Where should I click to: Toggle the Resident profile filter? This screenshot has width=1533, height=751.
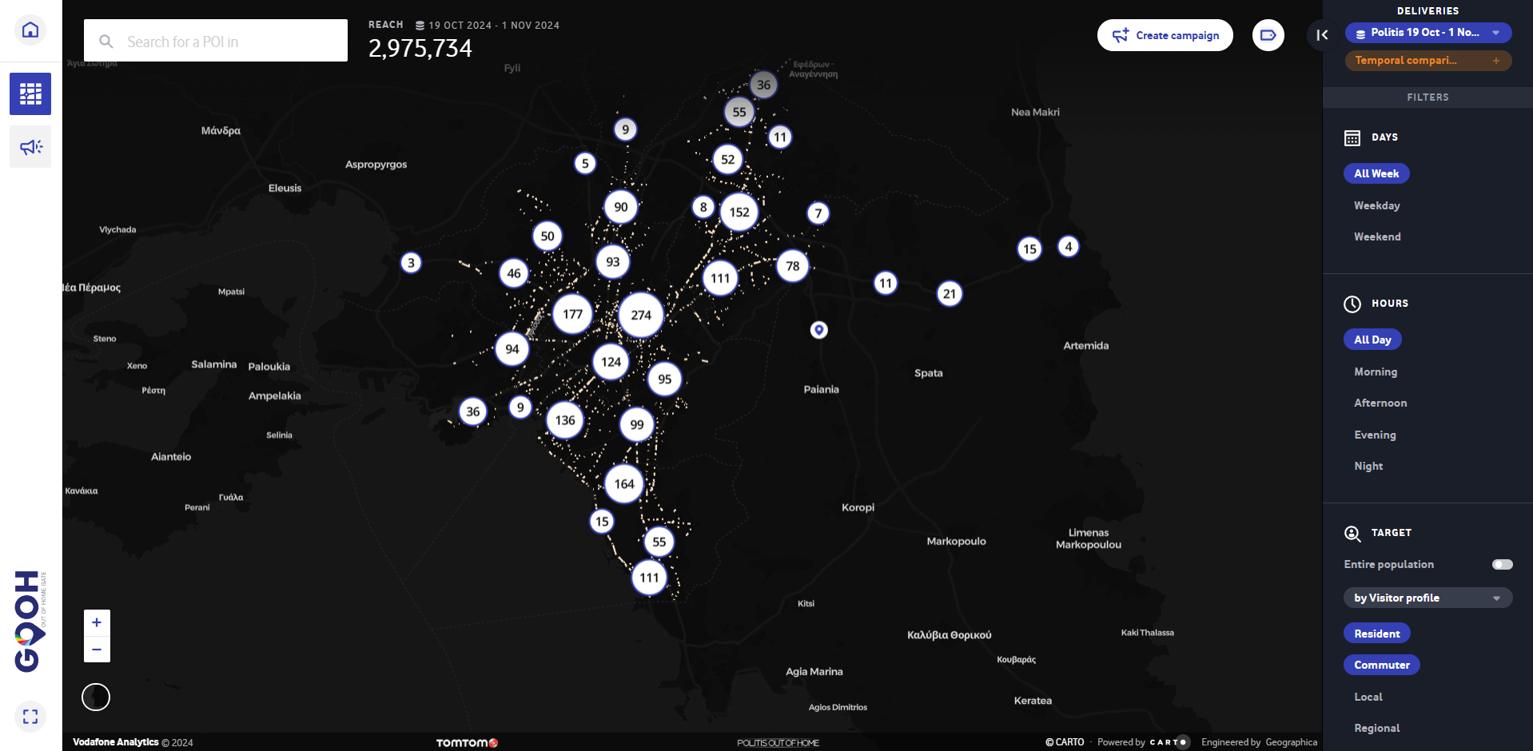coord(1377,634)
